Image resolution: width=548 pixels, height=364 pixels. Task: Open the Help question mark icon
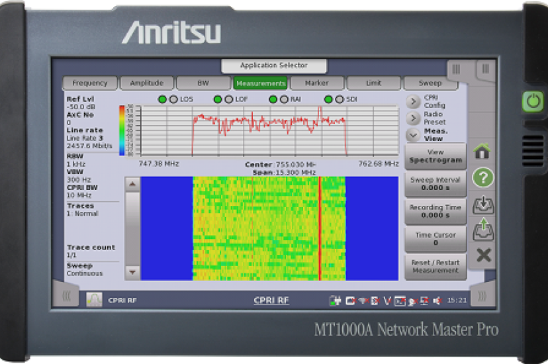pyautogui.click(x=483, y=178)
